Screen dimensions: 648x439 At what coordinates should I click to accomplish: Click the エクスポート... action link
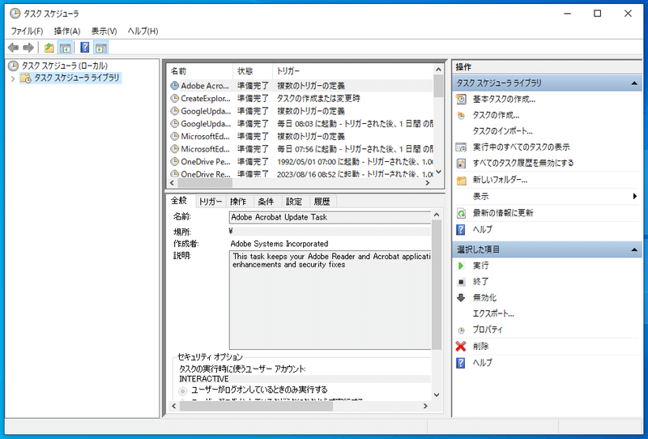click(x=493, y=313)
